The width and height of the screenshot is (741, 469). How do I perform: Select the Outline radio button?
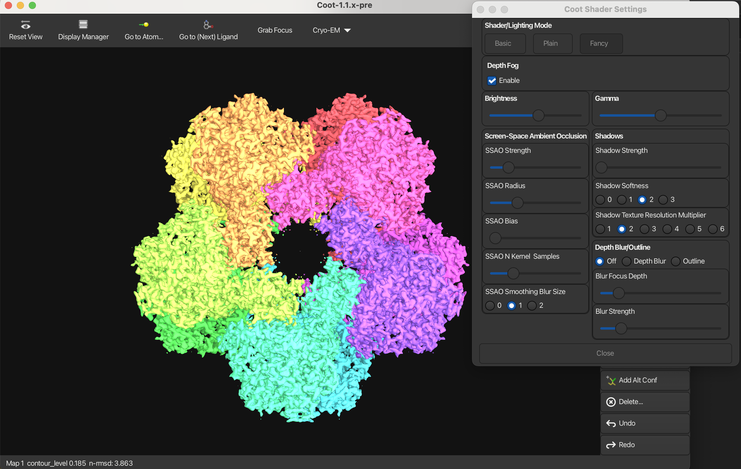point(676,261)
